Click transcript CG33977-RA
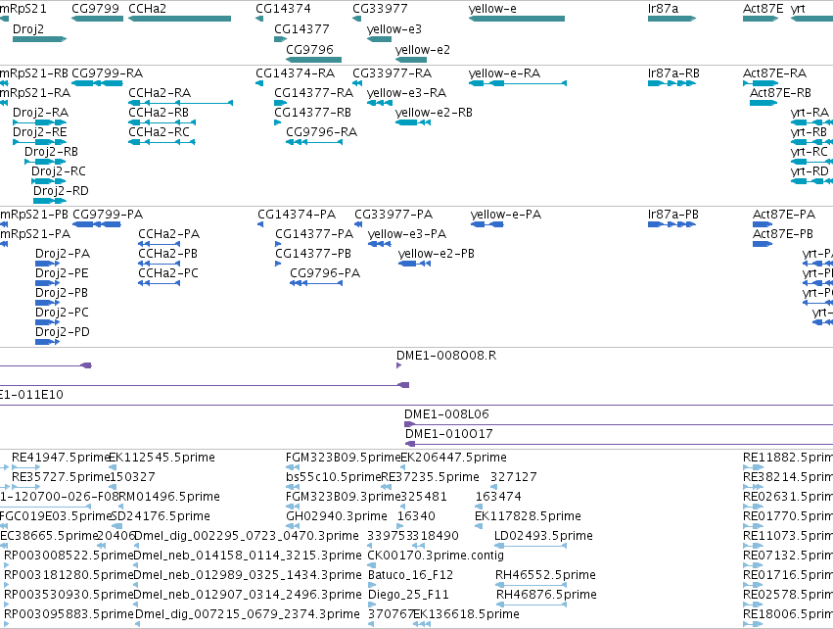This screenshot has width=833, height=629. coord(393,73)
